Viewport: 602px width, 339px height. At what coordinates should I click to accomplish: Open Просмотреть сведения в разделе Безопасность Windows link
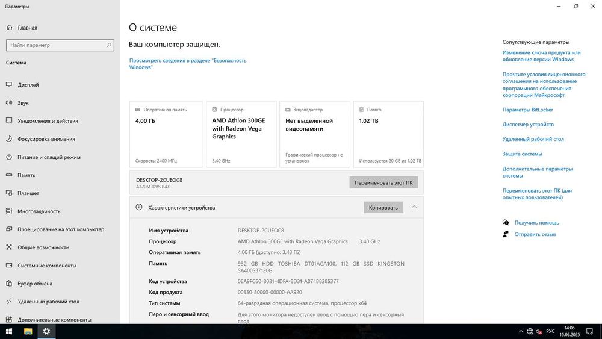pyautogui.click(x=188, y=64)
